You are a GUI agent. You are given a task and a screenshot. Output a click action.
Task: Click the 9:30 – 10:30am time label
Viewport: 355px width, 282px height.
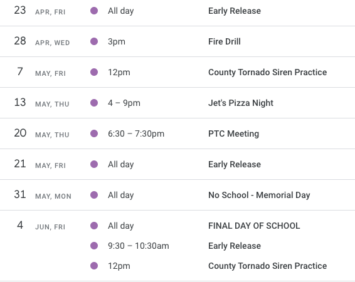[139, 246]
